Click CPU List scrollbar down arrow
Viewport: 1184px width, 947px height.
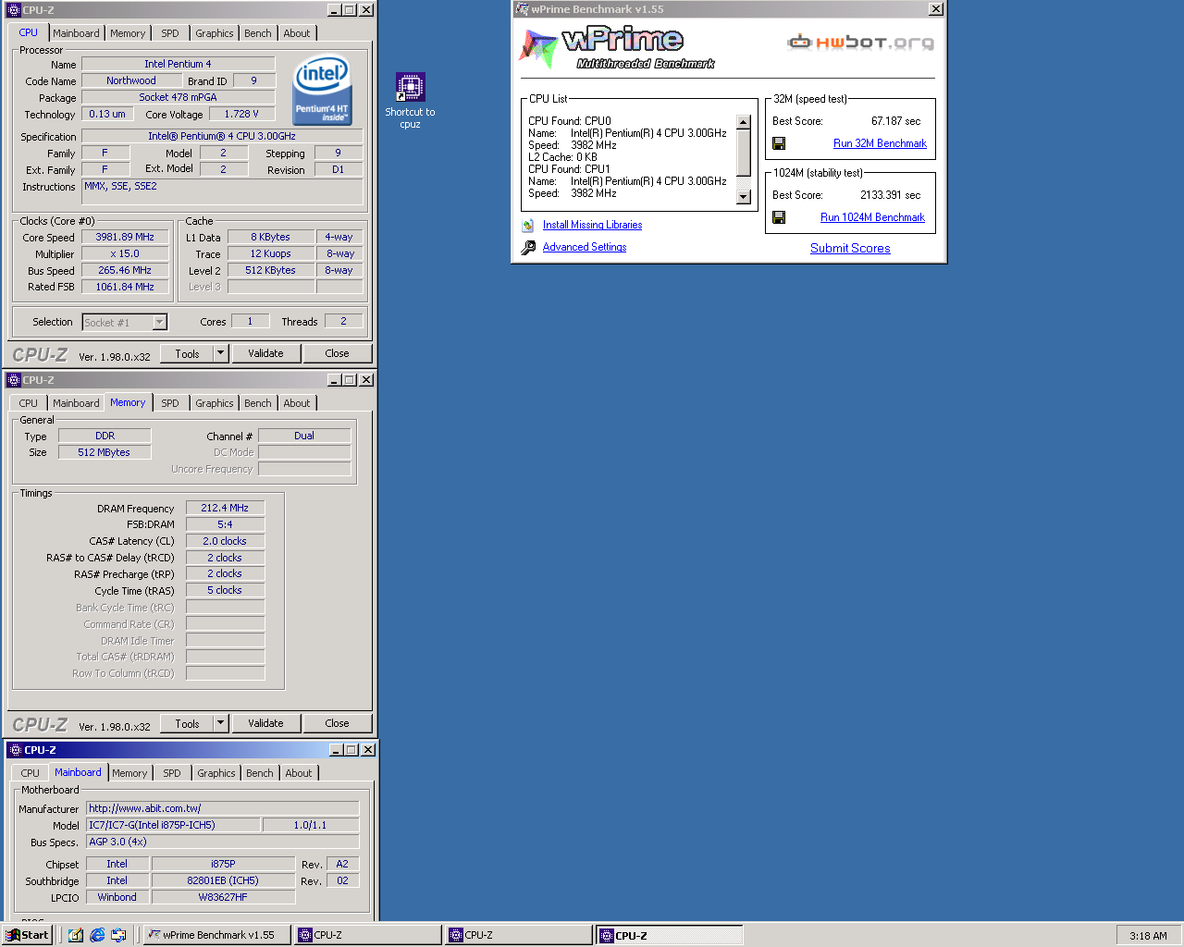click(744, 196)
